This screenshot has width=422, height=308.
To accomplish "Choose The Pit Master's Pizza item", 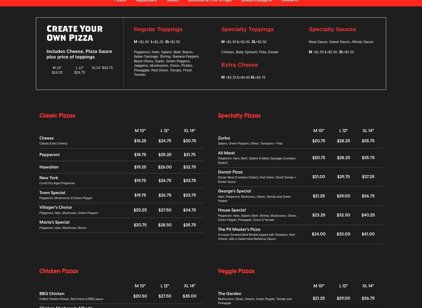I will (x=239, y=229).
